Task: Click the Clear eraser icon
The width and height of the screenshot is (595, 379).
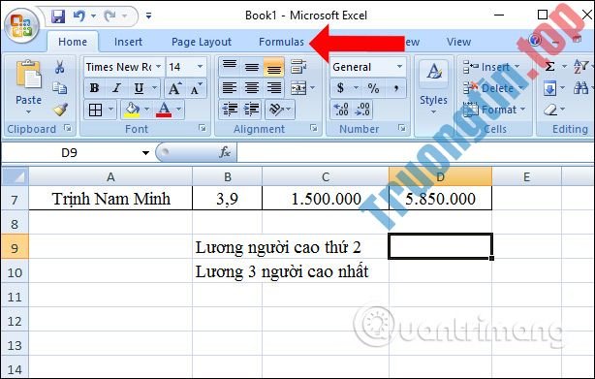Action: click(x=549, y=111)
